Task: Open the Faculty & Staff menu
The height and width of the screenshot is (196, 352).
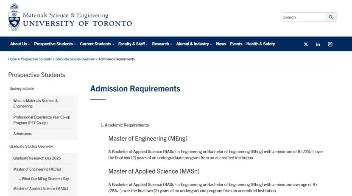Action: [133, 44]
